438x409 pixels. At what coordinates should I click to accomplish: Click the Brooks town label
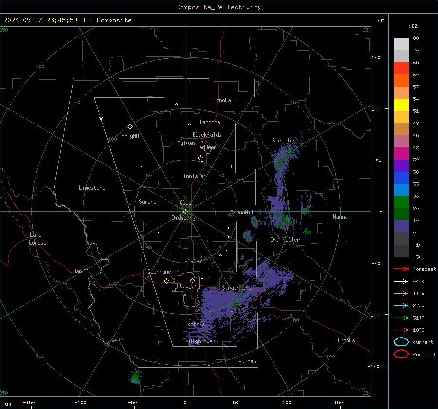click(346, 340)
